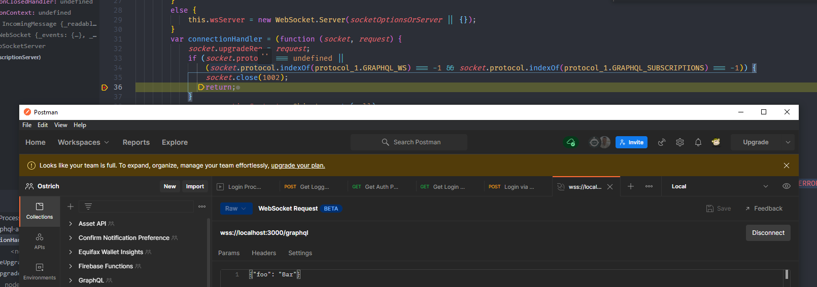This screenshot has height=287, width=817.
Task: Click the Ostrich workspace team icon
Action: click(29, 186)
